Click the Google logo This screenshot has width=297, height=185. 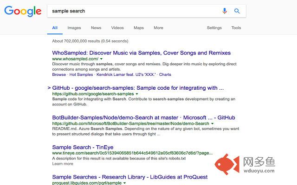pyautogui.click(x=23, y=11)
